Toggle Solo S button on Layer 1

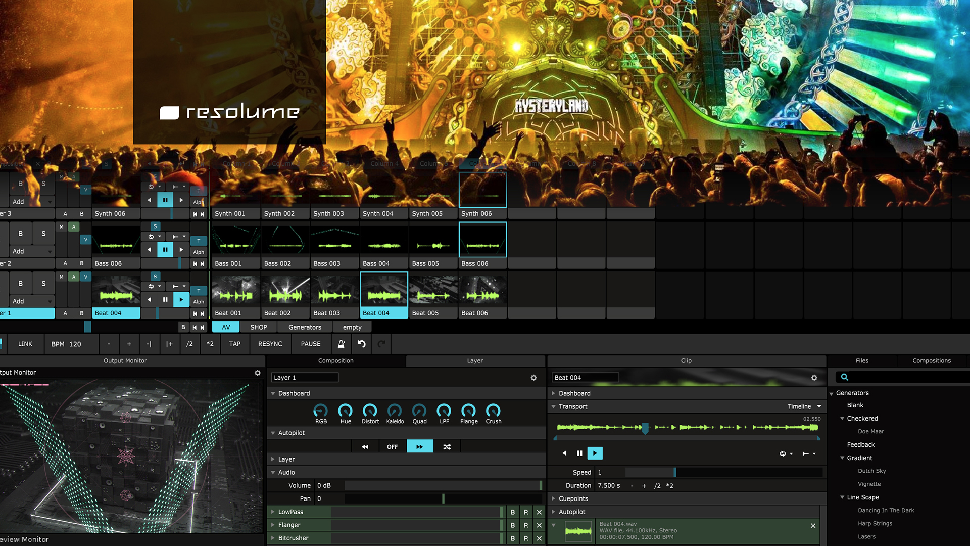(43, 284)
